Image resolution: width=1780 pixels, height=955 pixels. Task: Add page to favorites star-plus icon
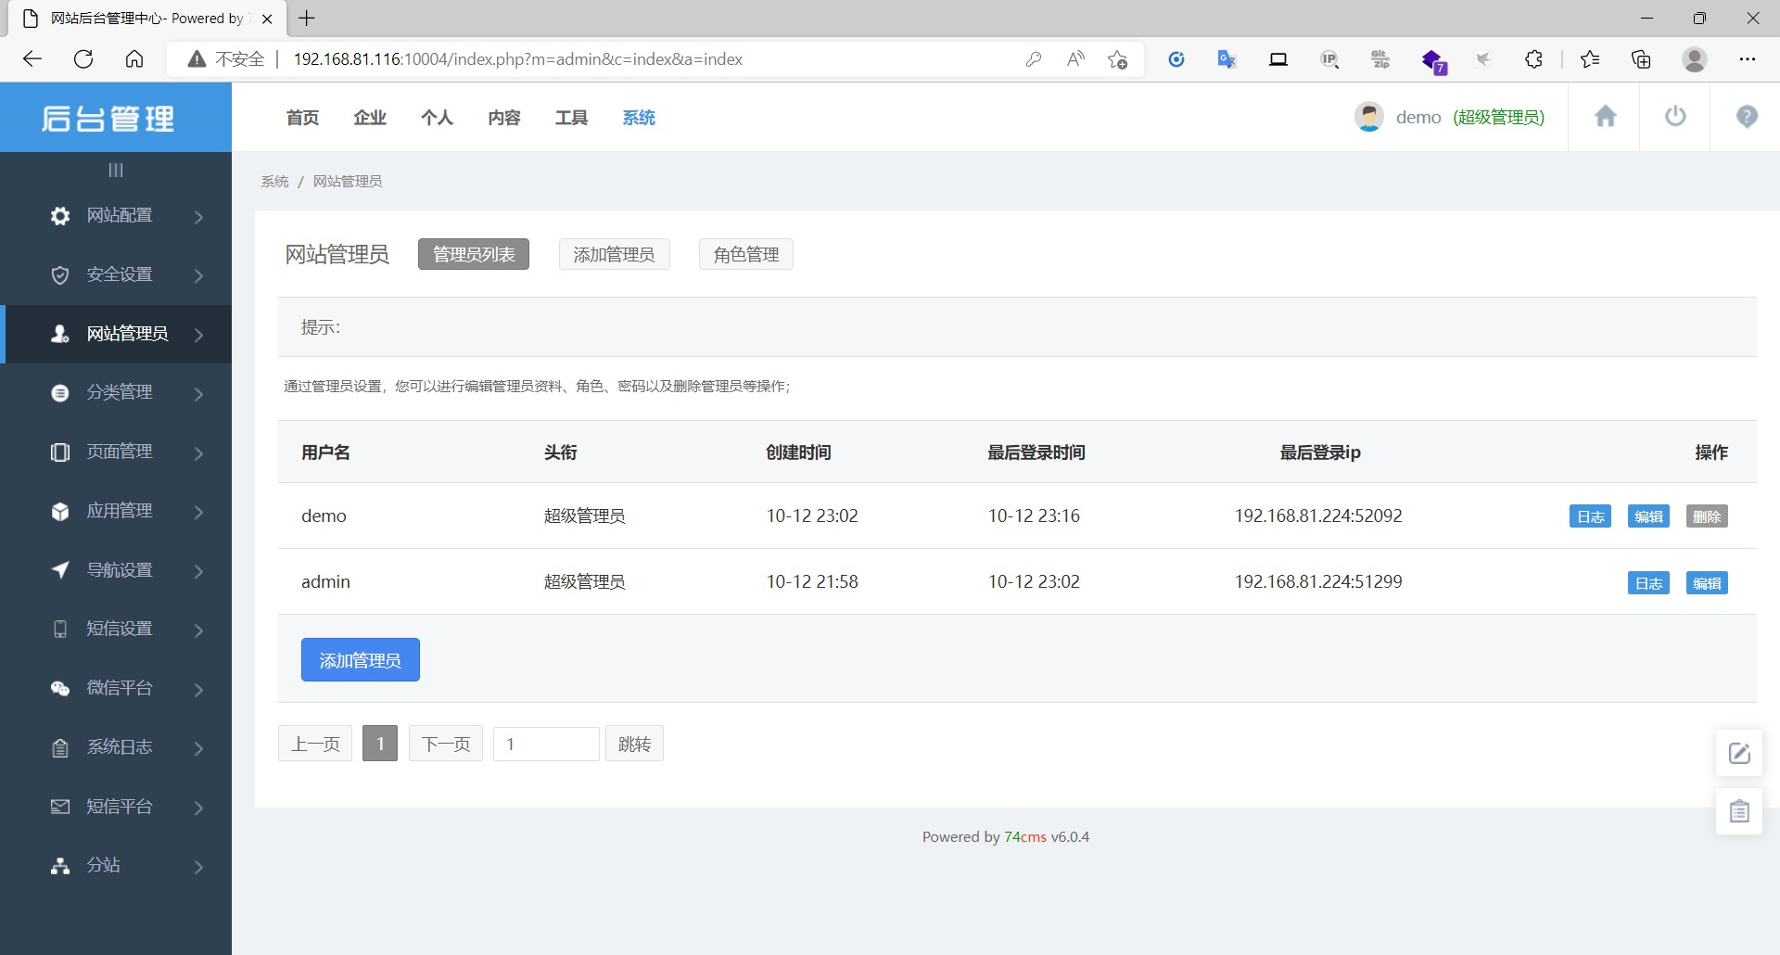1118,59
